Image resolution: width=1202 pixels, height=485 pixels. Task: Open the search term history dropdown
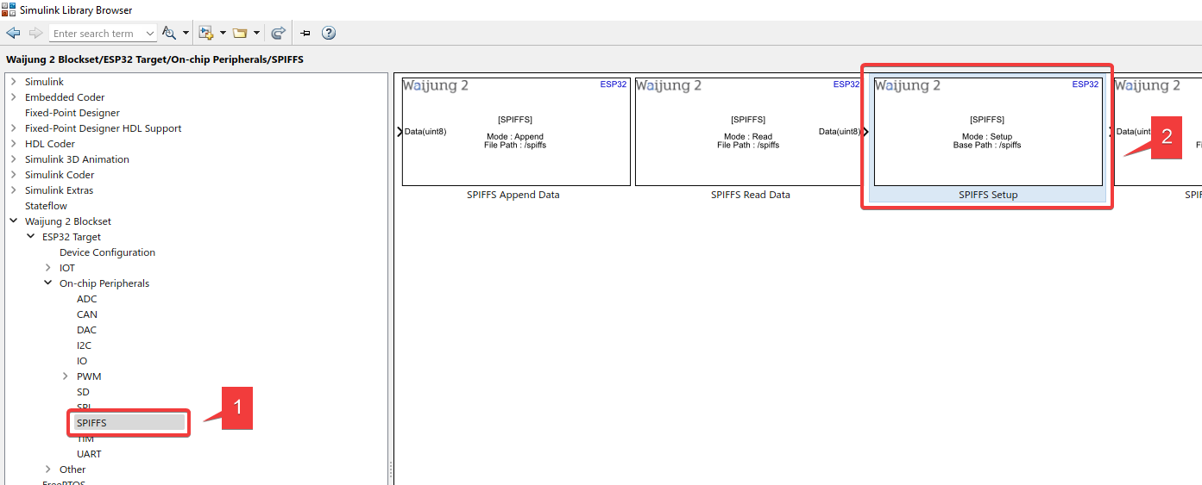(x=150, y=34)
